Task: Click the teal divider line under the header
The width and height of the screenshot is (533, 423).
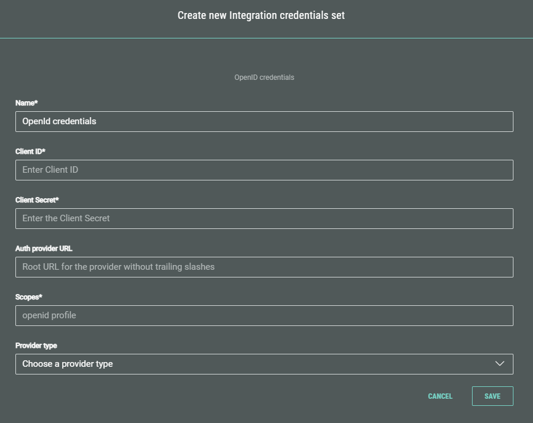Action: (266, 38)
